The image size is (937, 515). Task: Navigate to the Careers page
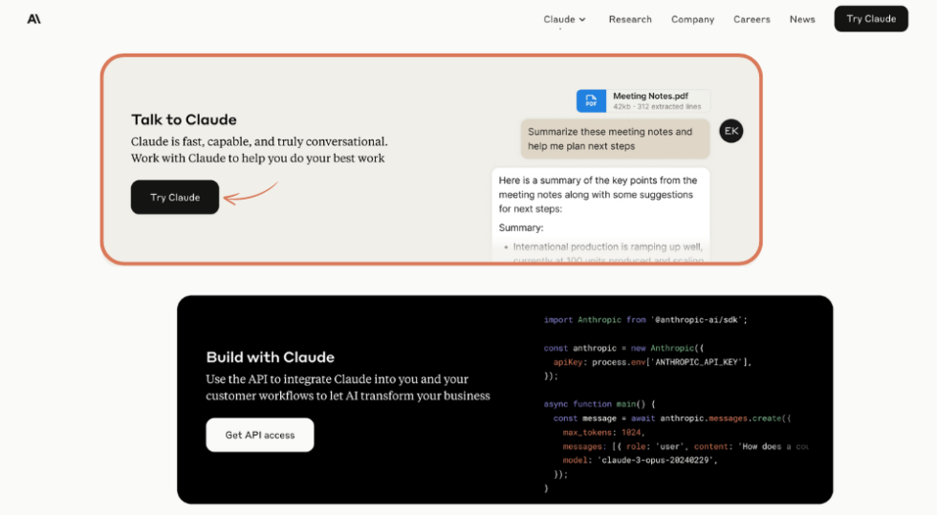(752, 19)
